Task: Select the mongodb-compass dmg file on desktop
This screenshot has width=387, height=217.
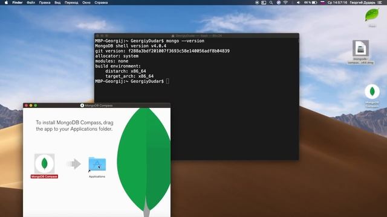Action: click(360, 48)
